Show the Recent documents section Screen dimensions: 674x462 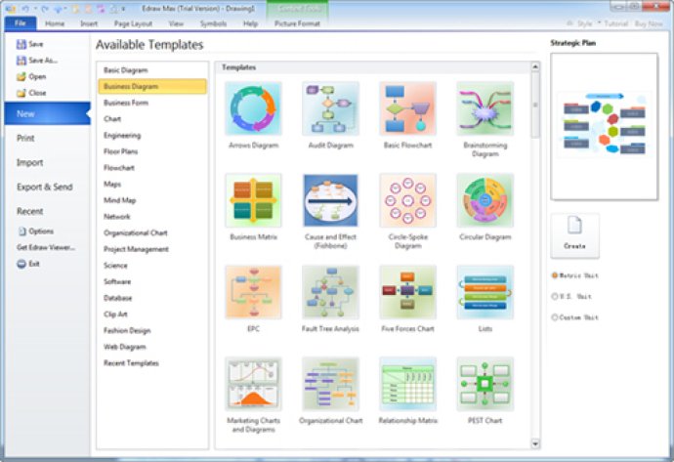point(29,211)
